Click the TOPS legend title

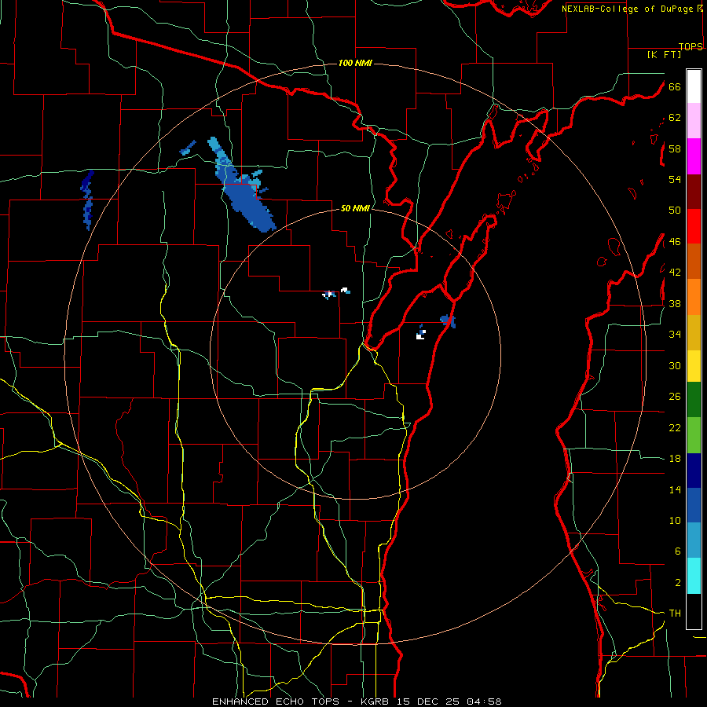(x=691, y=46)
